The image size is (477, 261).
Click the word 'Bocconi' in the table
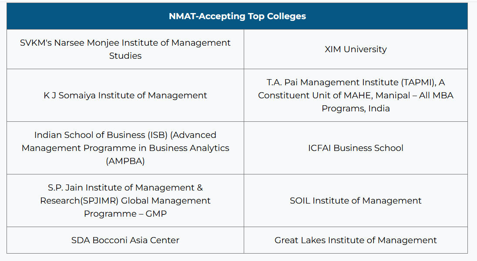click(x=110, y=240)
